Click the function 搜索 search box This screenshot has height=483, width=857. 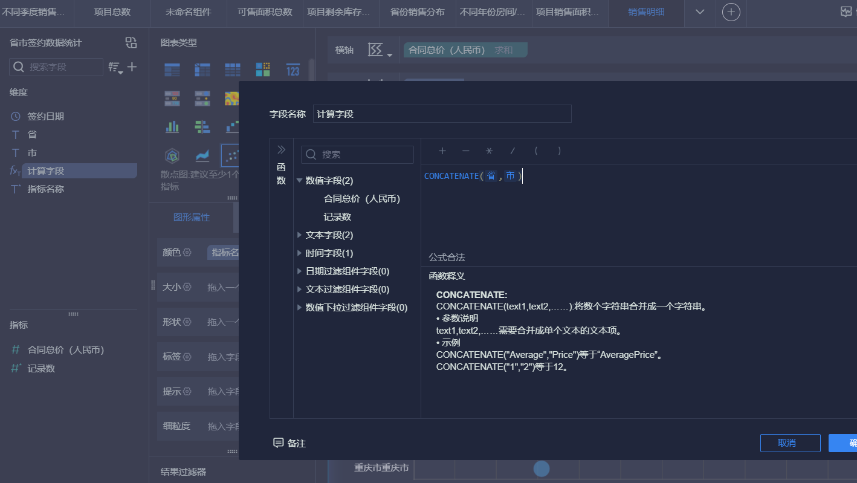(357, 155)
